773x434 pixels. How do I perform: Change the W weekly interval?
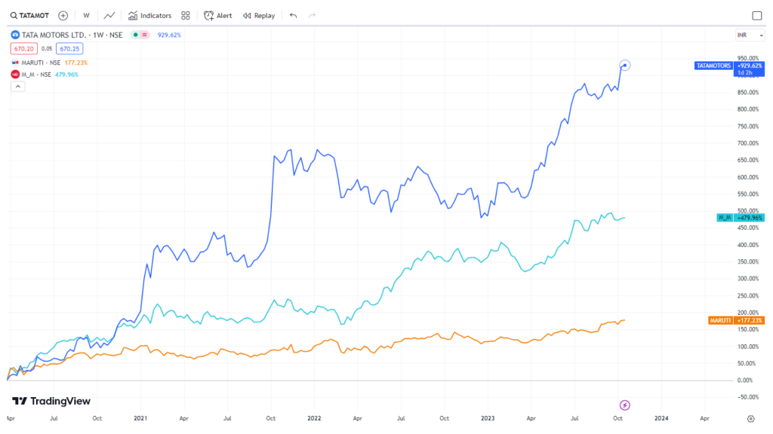86,16
